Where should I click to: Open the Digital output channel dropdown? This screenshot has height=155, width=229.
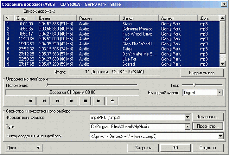(220, 92)
